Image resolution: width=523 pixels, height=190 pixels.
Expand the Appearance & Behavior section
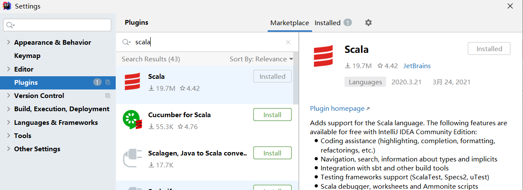[8, 43]
